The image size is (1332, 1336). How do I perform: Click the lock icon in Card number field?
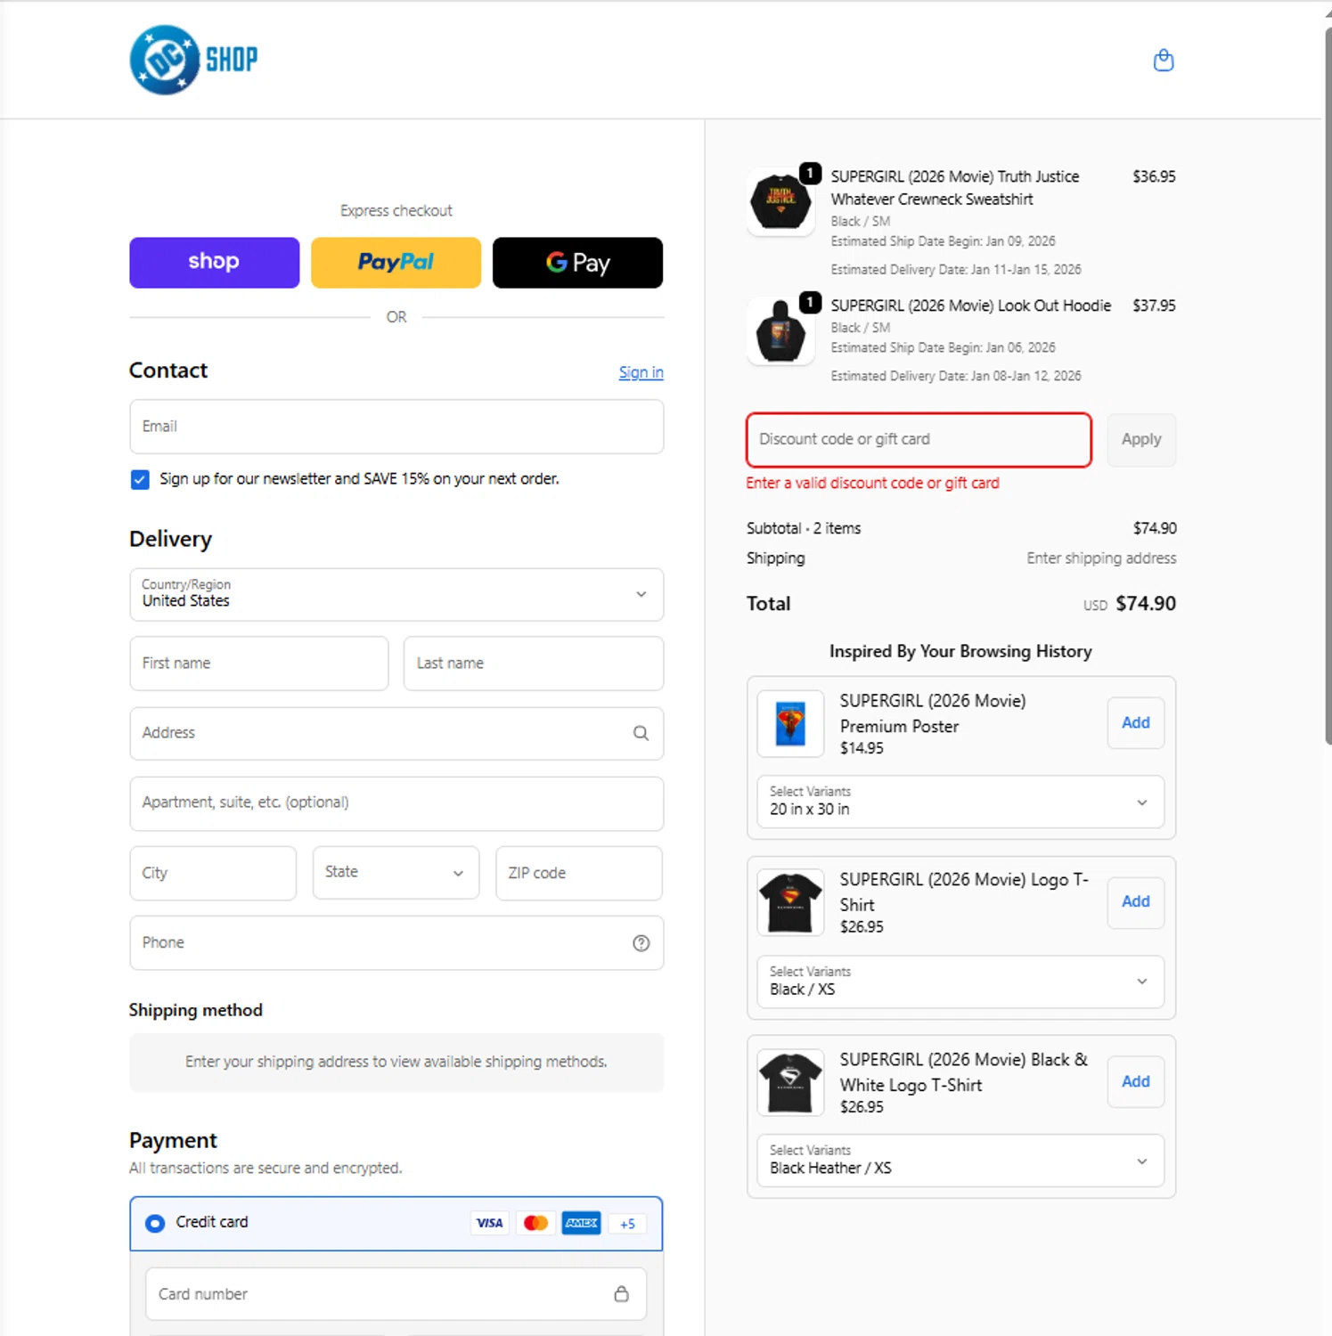click(621, 1293)
